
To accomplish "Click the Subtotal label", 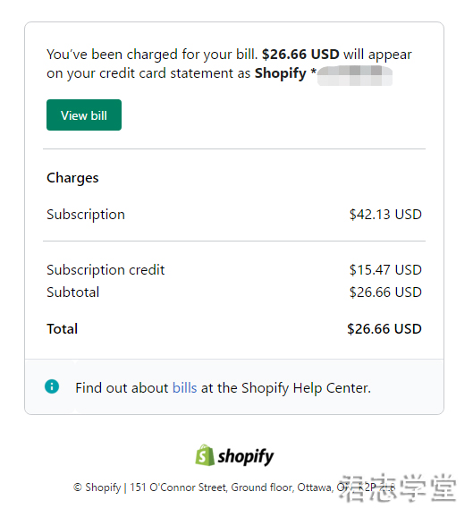I will tap(72, 292).
